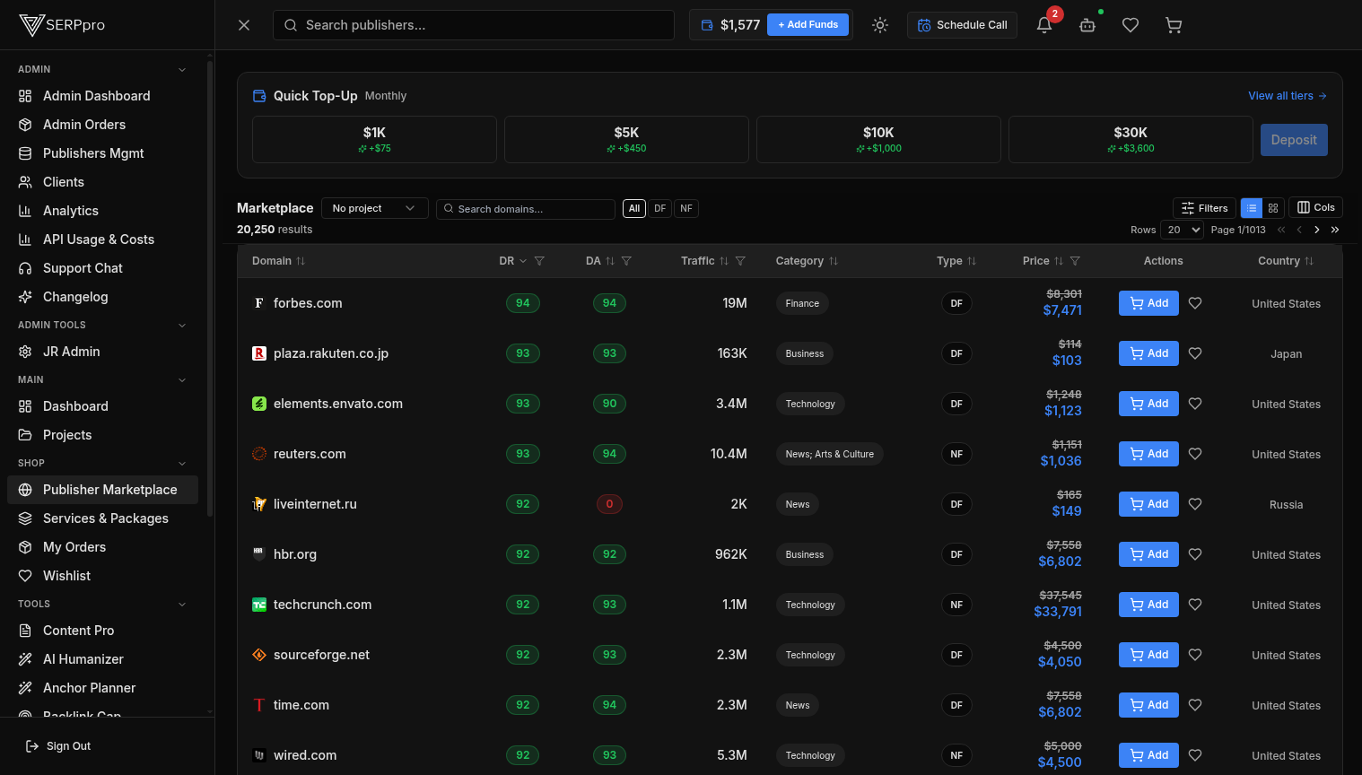Open the Filters panel
The height and width of the screenshot is (775, 1362).
coord(1204,207)
